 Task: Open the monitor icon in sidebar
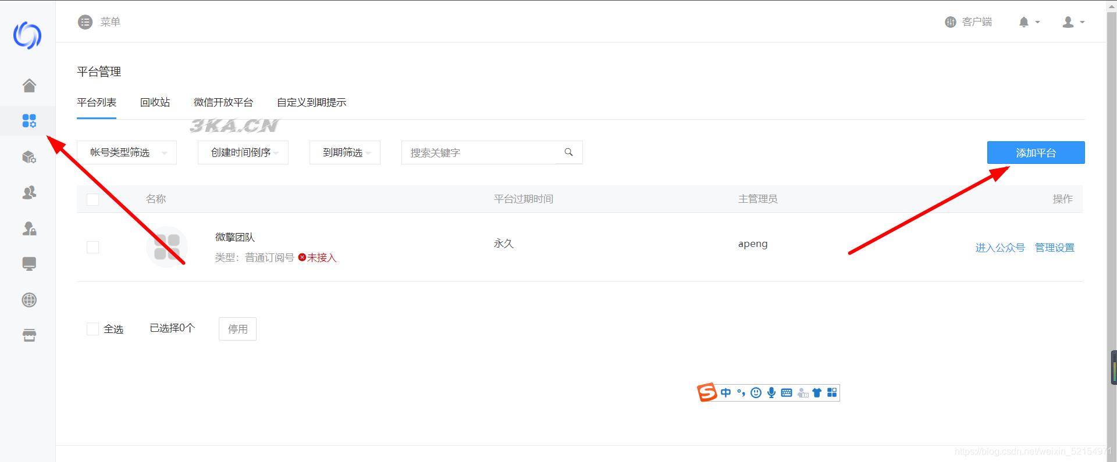(x=29, y=264)
